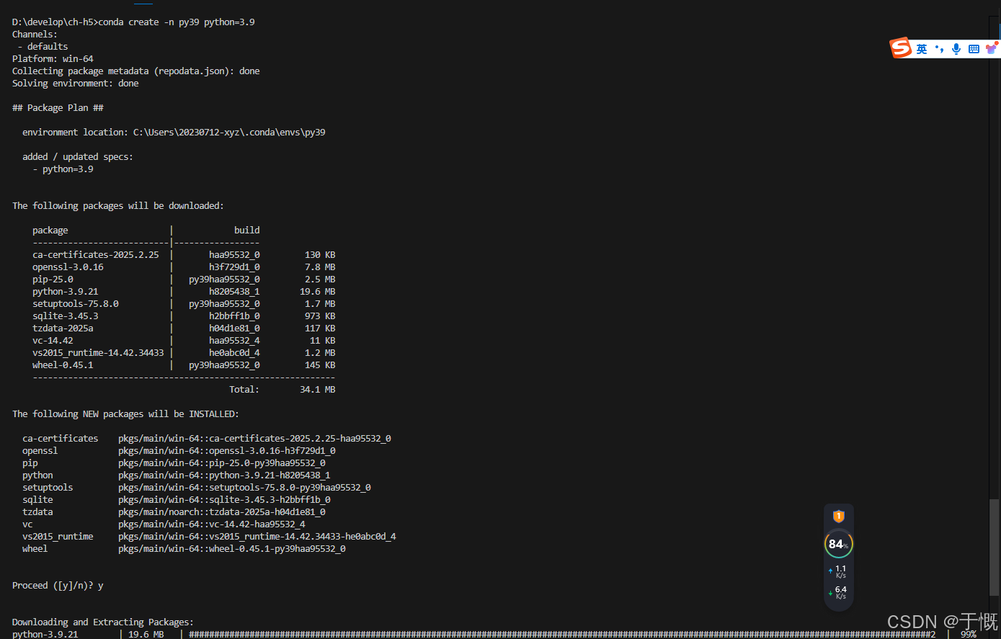Click the Total 34.1 MB line

point(282,390)
